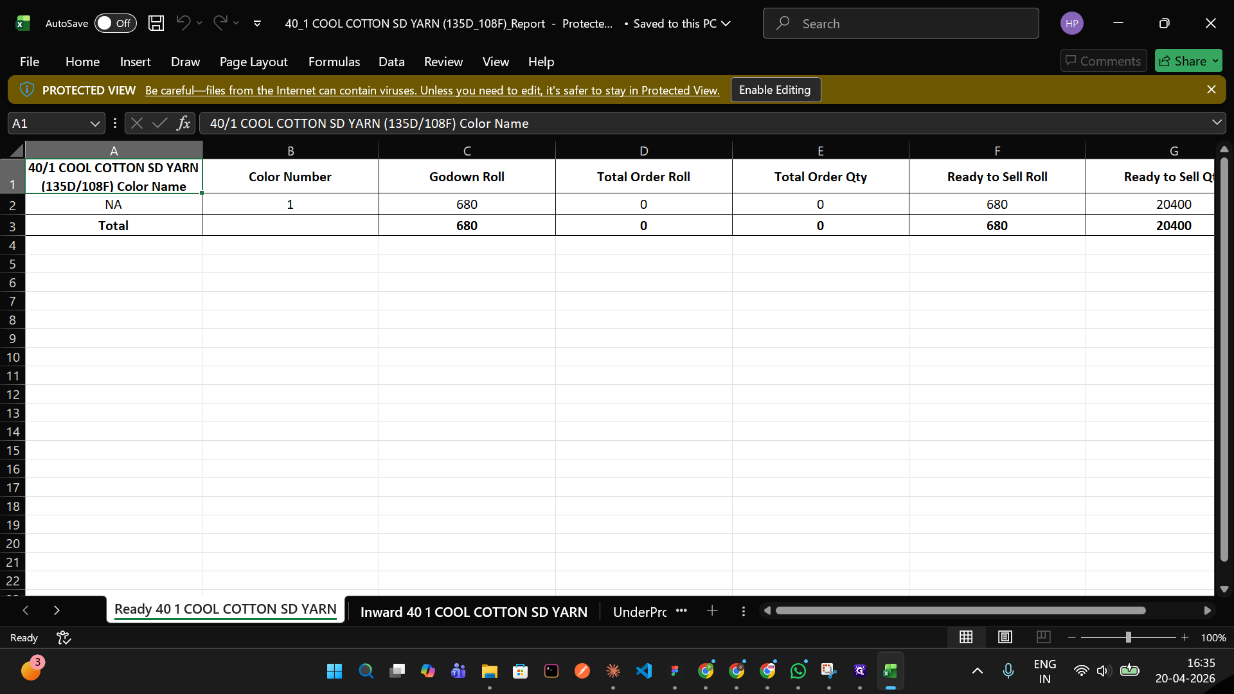Dismiss the Protected View warning bar

[x=1212, y=90]
